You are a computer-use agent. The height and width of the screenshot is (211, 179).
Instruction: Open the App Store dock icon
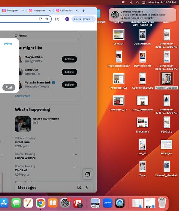coord(4,203)
